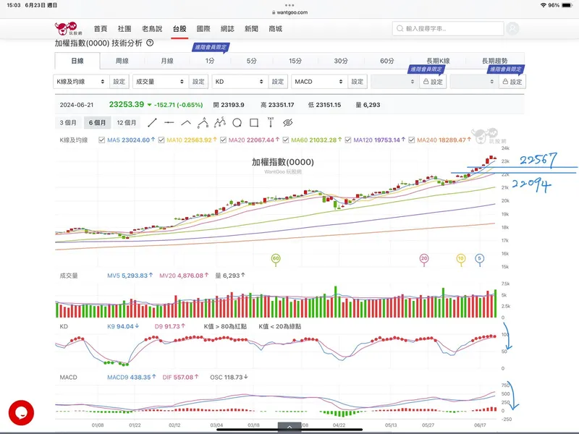The height and width of the screenshot is (434, 579).
Task: Hide drawings with the crossed-eye icon
Action: [x=287, y=122]
